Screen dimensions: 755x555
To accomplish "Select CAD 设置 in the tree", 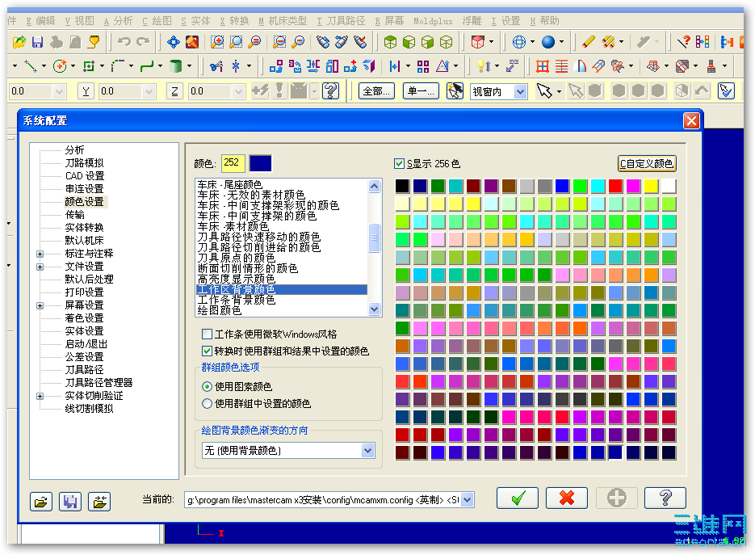I will [x=85, y=176].
